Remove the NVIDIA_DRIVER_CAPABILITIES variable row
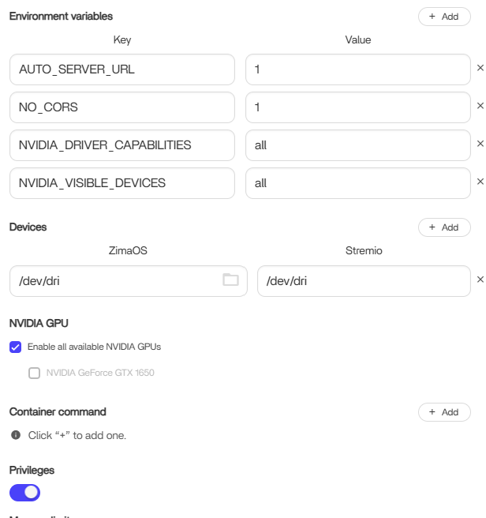The height and width of the screenshot is (518, 486). click(480, 145)
